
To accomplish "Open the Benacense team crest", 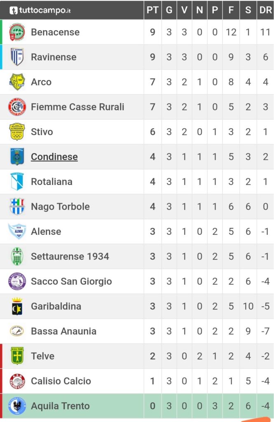I will (x=17, y=32).
